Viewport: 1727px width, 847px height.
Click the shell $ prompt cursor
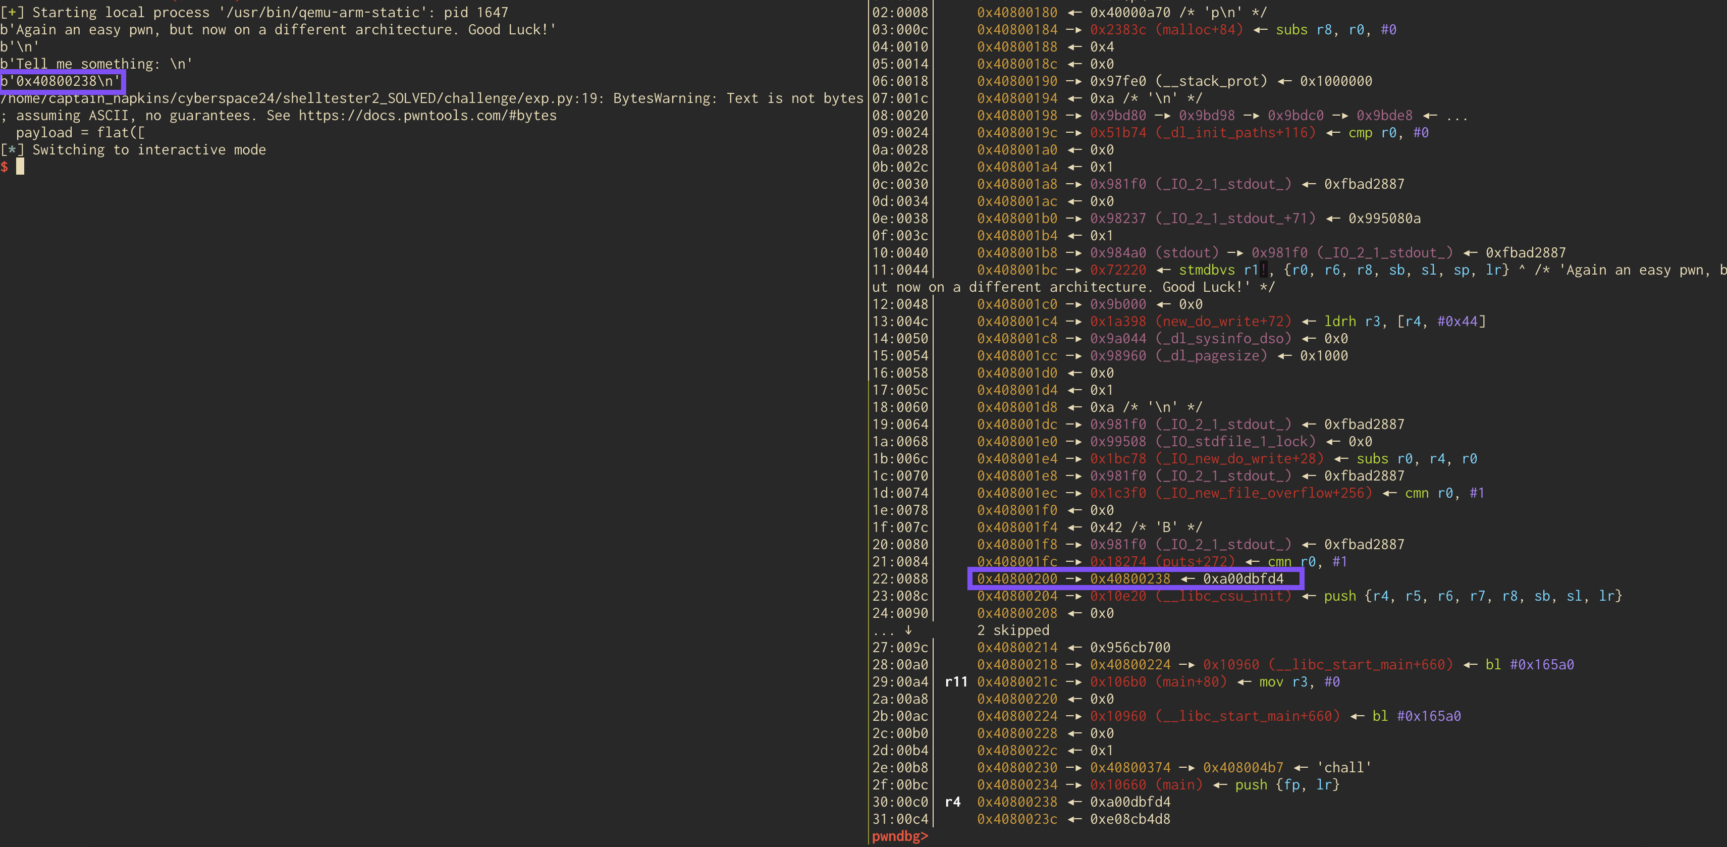pos(20,167)
